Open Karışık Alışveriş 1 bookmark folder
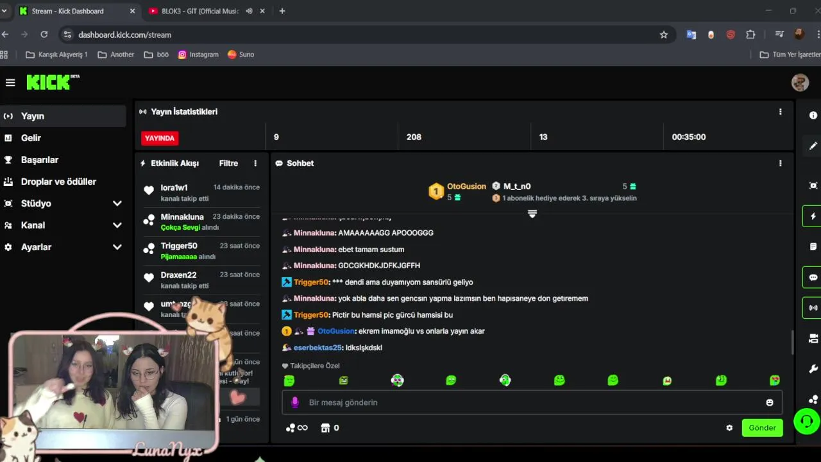 (x=56, y=55)
